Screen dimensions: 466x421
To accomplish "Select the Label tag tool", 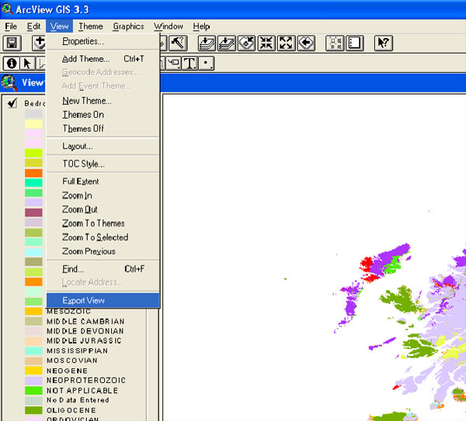I will pyautogui.click(x=173, y=64).
